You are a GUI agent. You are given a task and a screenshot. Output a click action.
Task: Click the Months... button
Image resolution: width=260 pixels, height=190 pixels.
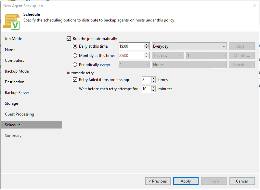pos(242,56)
